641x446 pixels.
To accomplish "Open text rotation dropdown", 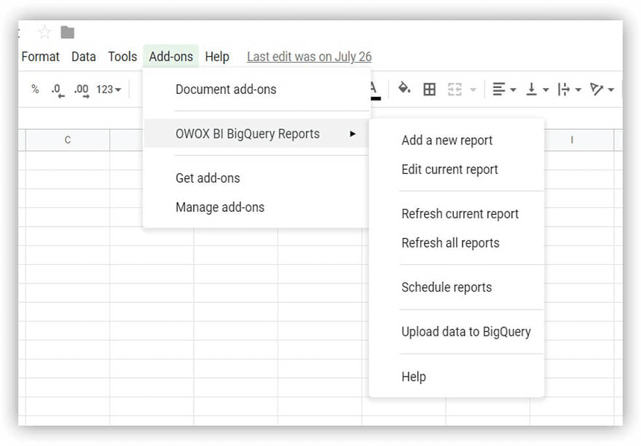I will (601, 89).
